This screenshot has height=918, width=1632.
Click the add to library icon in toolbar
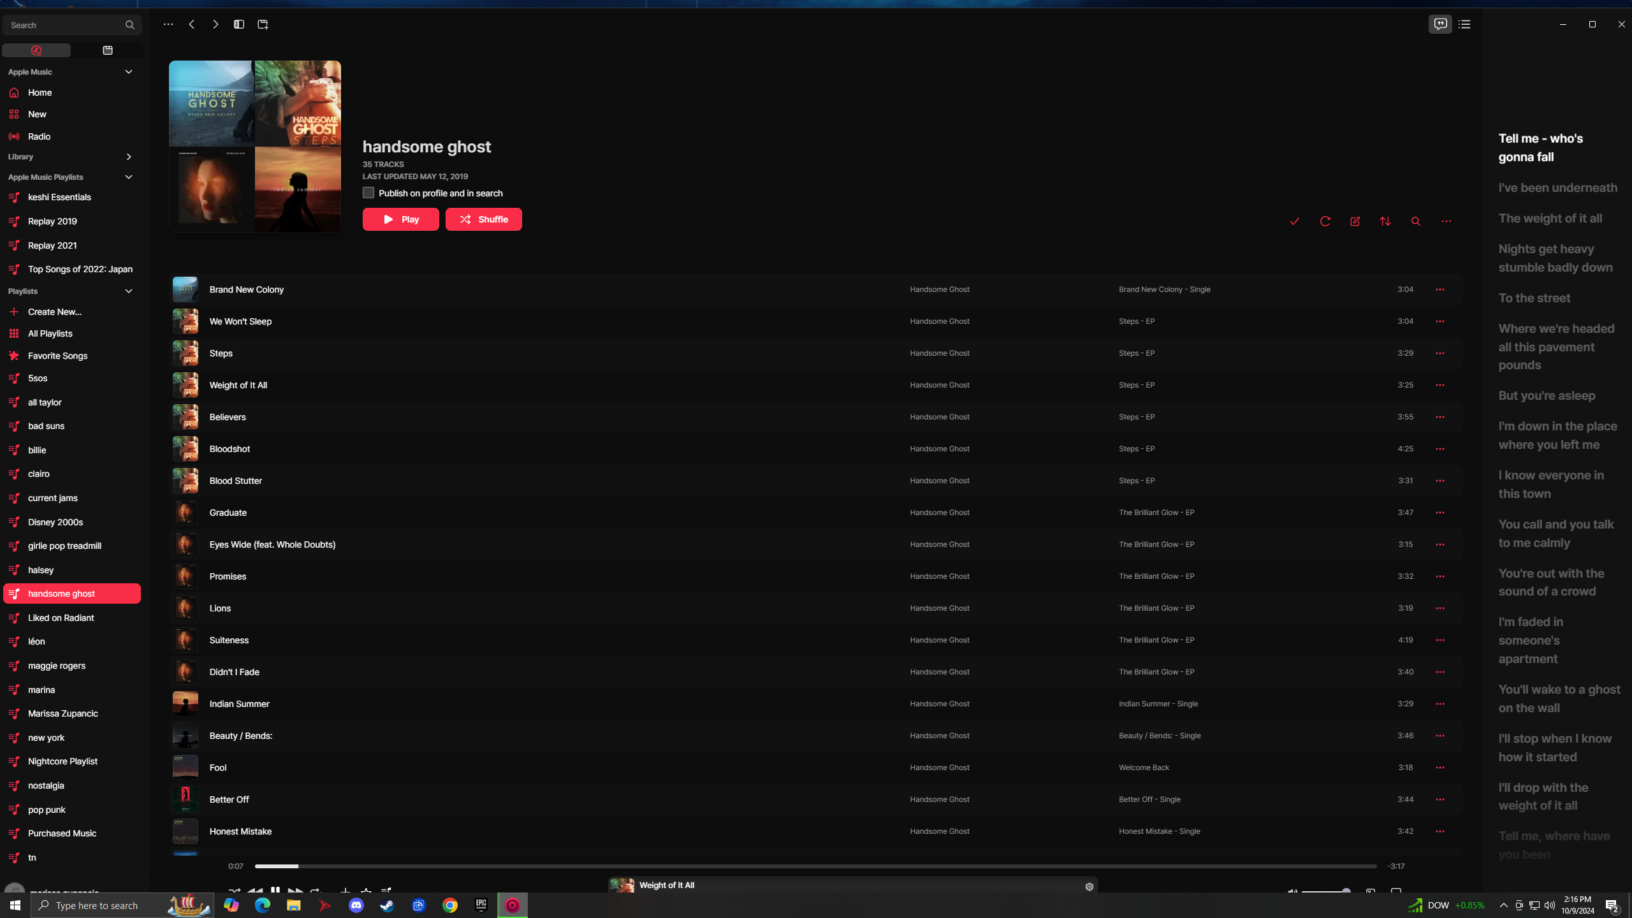point(1296,221)
